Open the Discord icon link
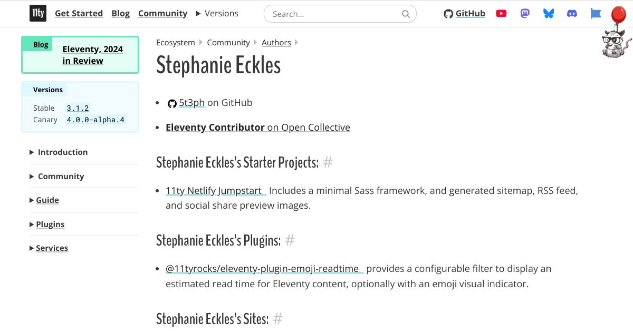Viewport: 633px width, 332px height. click(572, 14)
